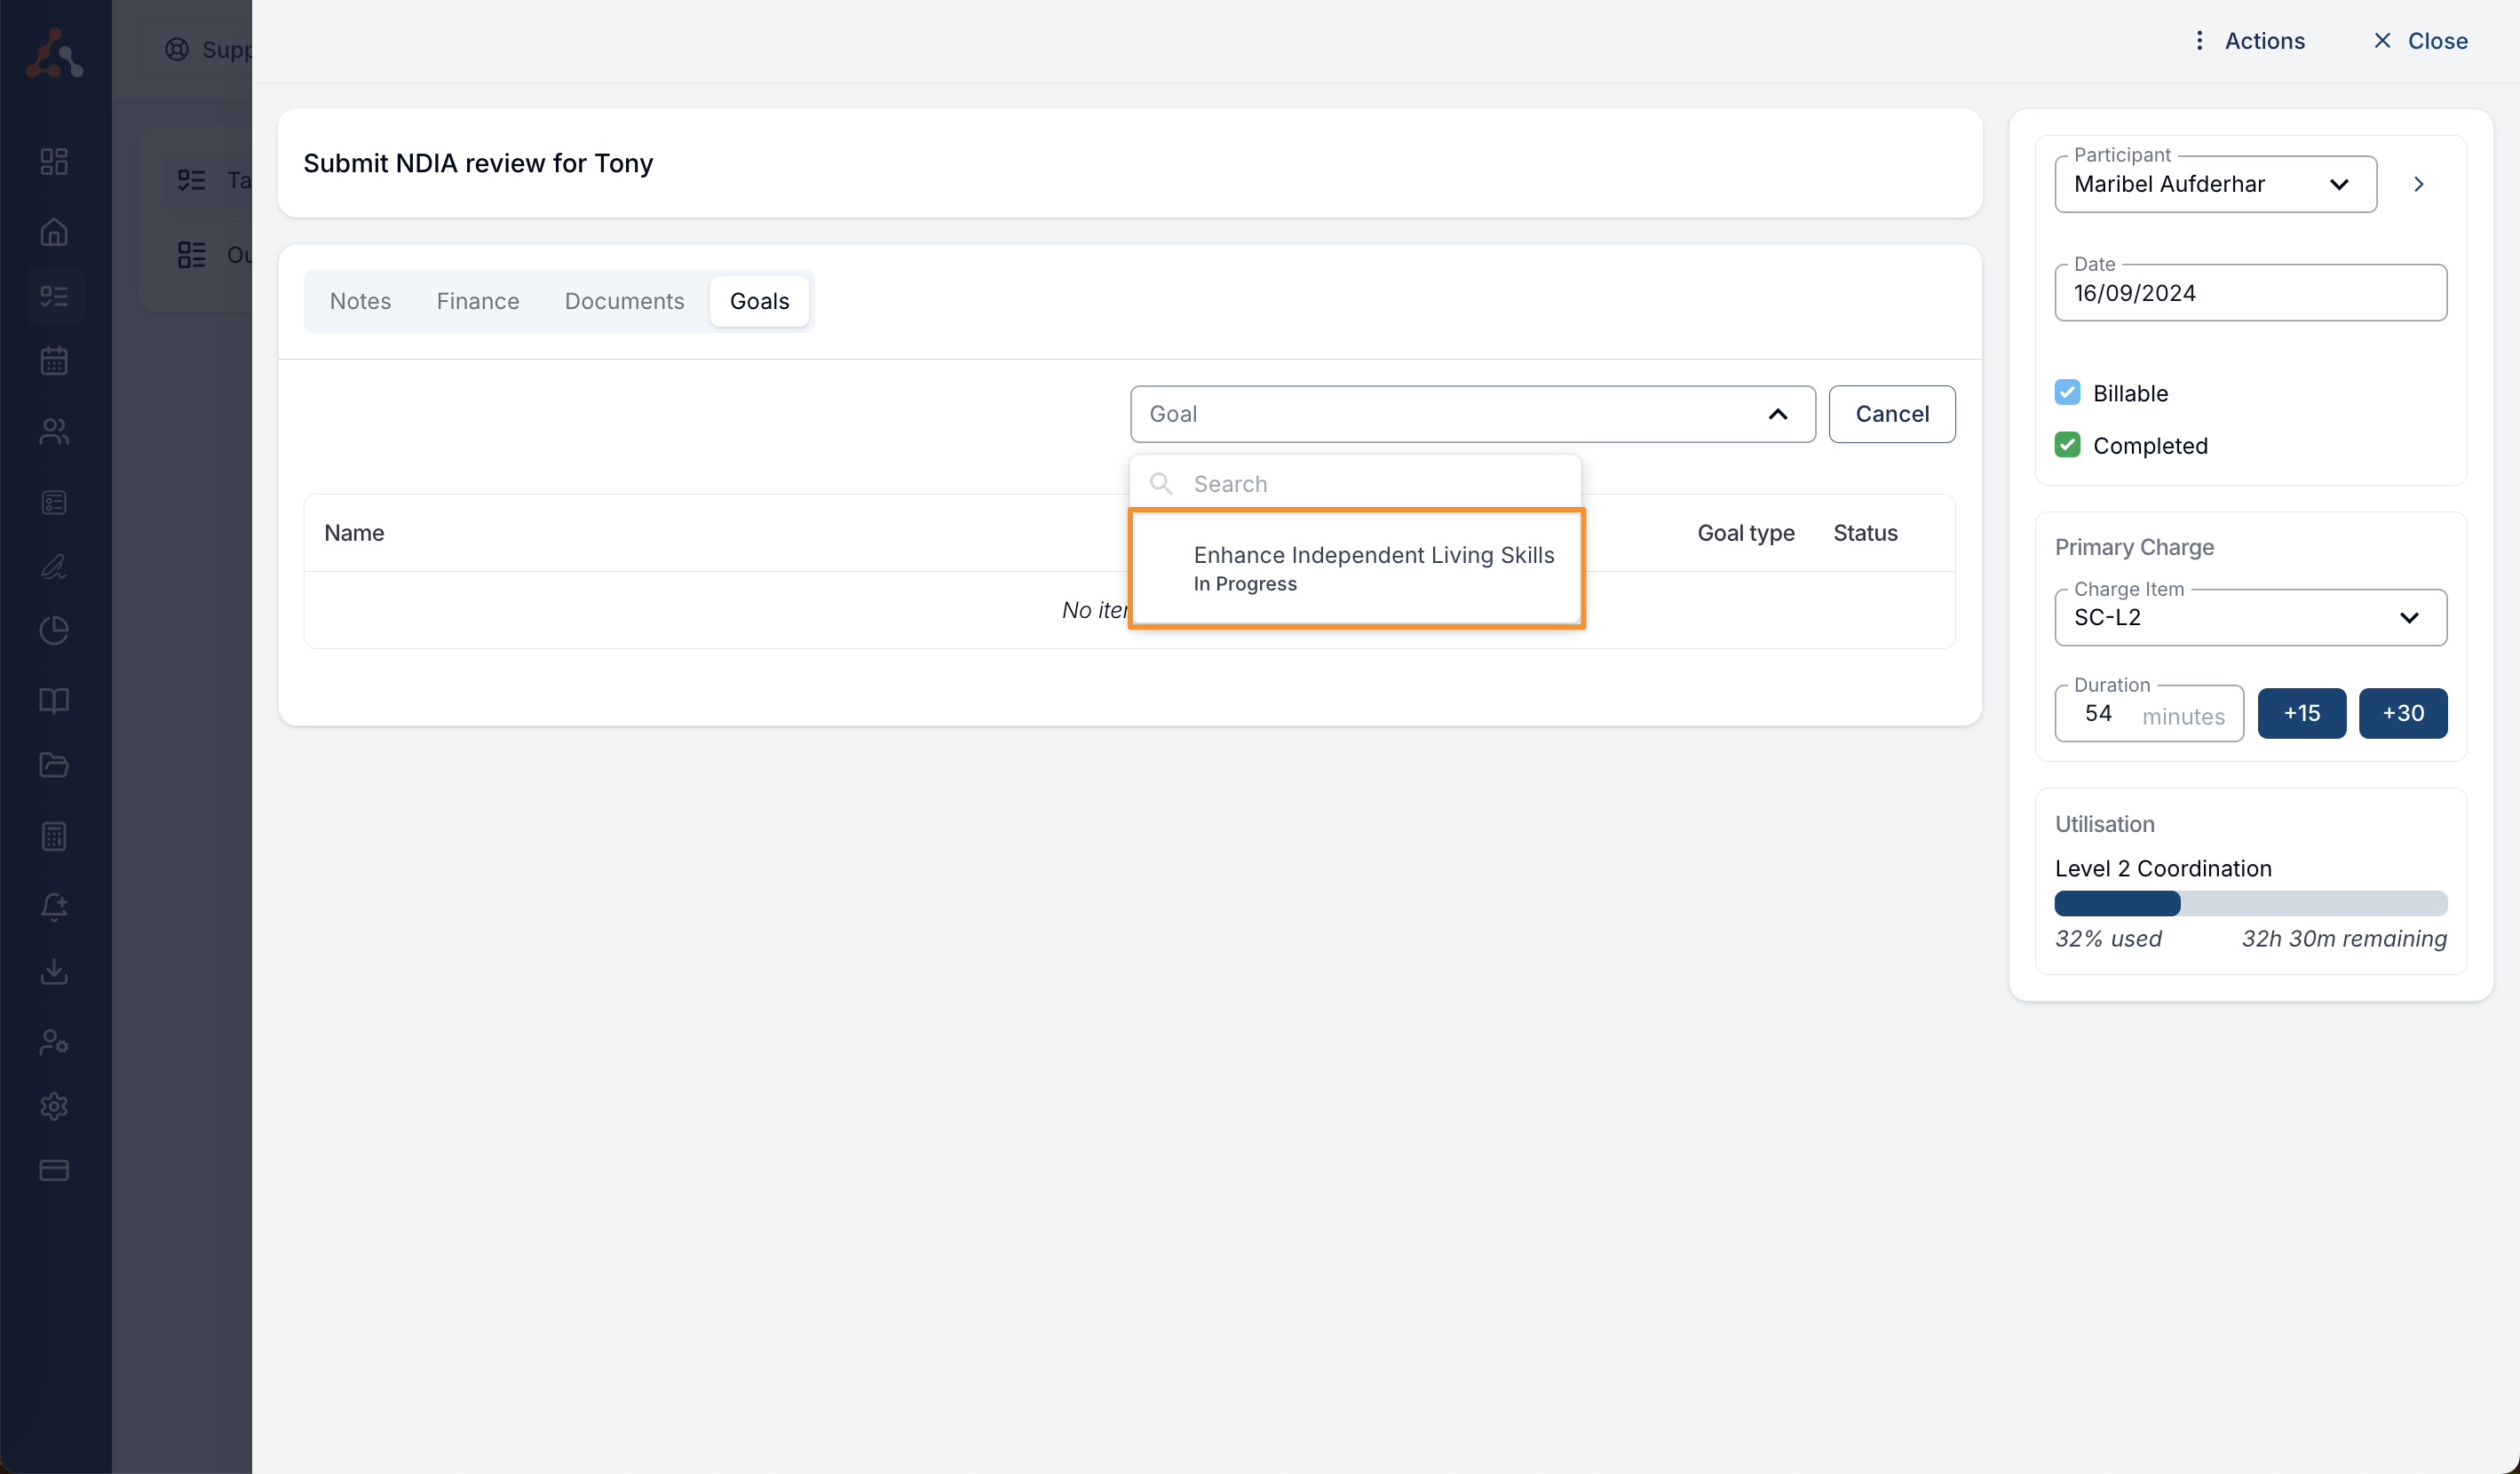Click the second list icon in background page
This screenshot has height=1474, width=2520.
click(x=191, y=255)
